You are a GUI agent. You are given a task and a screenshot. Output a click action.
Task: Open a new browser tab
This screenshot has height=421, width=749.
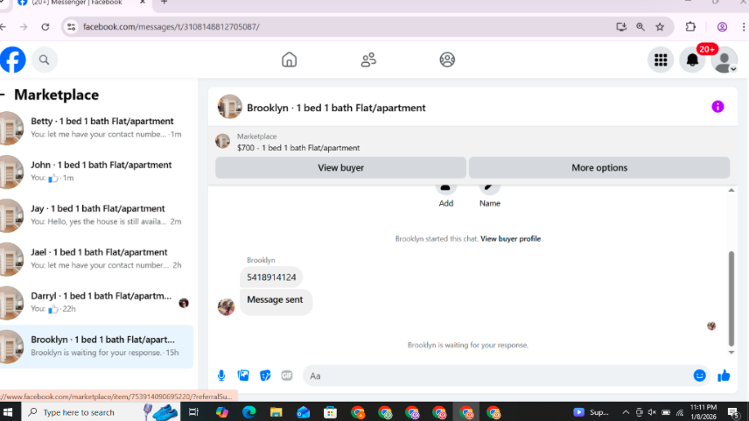point(164,3)
